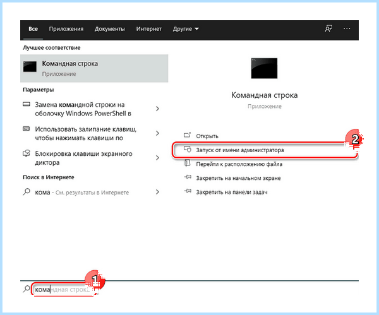Click the file location folder icon
Image resolution: width=379 pixels, height=315 pixels.
point(188,163)
